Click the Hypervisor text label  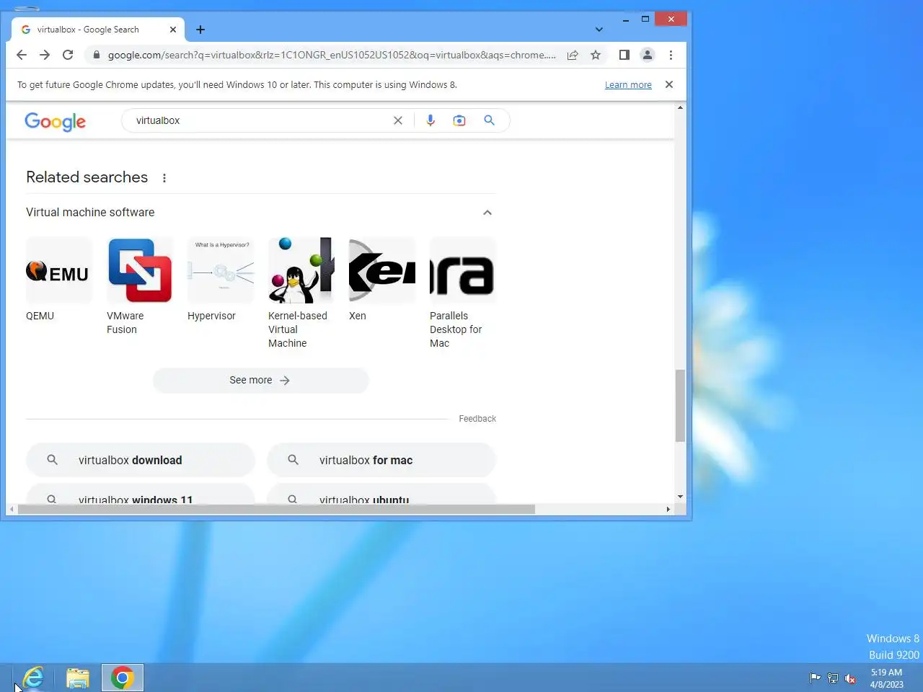click(211, 316)
